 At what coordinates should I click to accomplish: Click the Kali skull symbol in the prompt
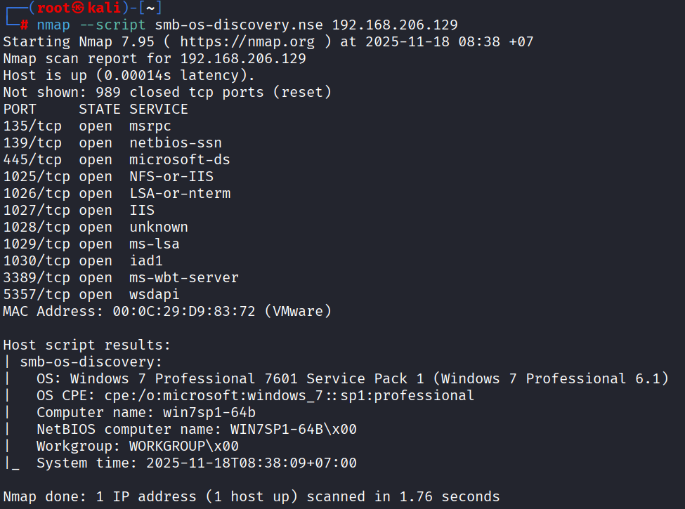point(77,8)
